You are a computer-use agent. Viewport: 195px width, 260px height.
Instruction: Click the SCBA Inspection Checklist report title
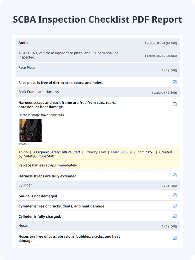(x=97, y=20)
